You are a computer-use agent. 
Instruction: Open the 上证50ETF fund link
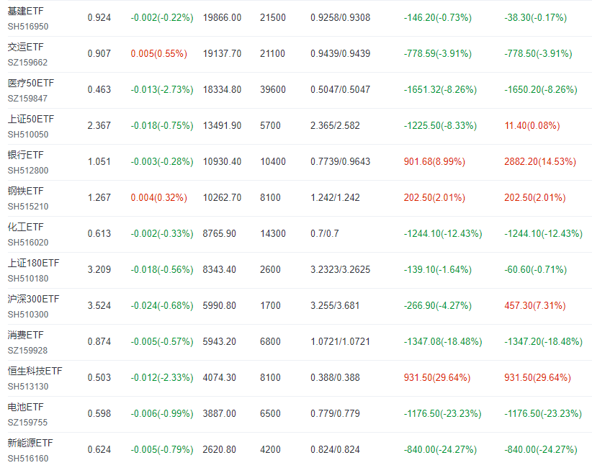coord(31,120)
